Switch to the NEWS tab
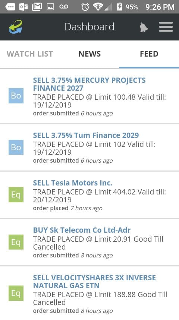Viewport: 179px width, 320px height. coord(89,54)
